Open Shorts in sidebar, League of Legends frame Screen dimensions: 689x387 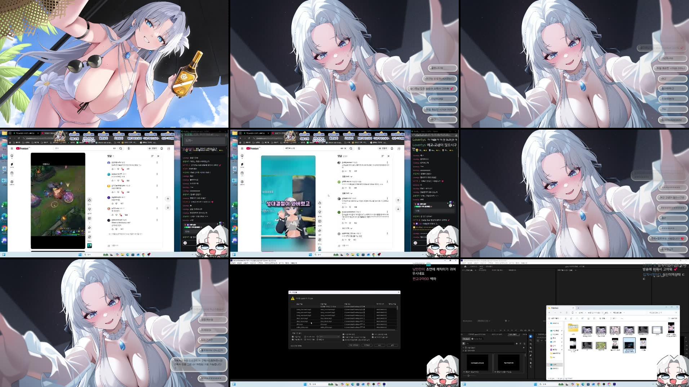click(x=12, y=165)
